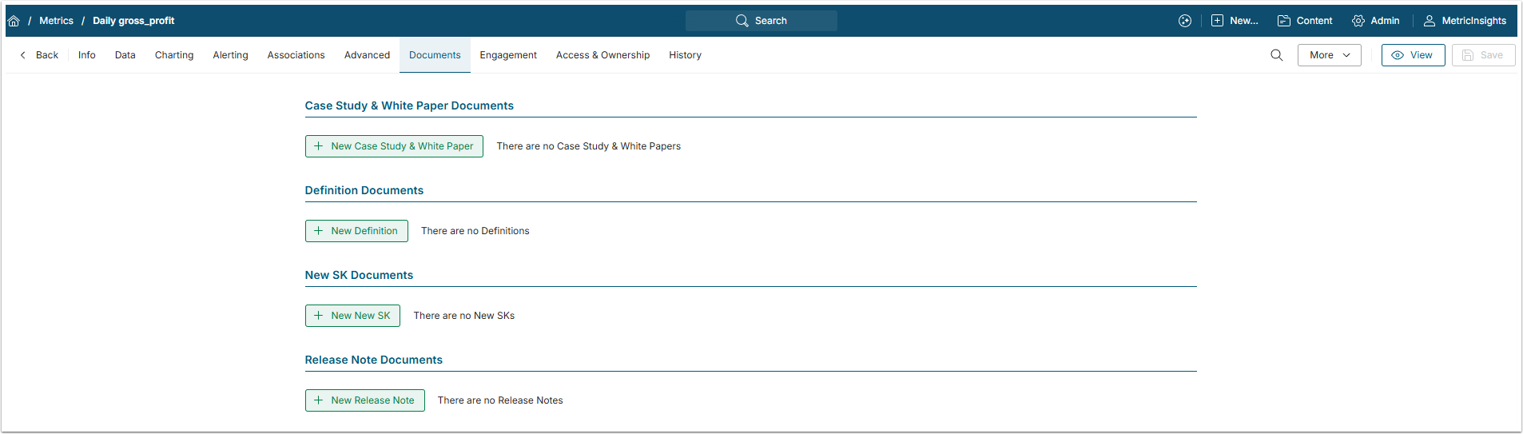Expand the More dropdown
The image size is (1523, 434).
[x=1330, y=55]
